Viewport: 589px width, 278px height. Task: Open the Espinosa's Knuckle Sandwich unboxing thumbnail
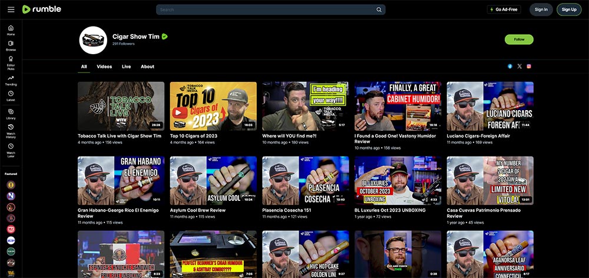click(121, 254)
